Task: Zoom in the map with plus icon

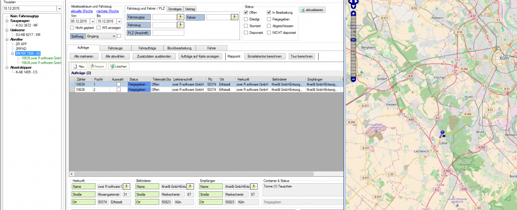Action: point(353,13)
